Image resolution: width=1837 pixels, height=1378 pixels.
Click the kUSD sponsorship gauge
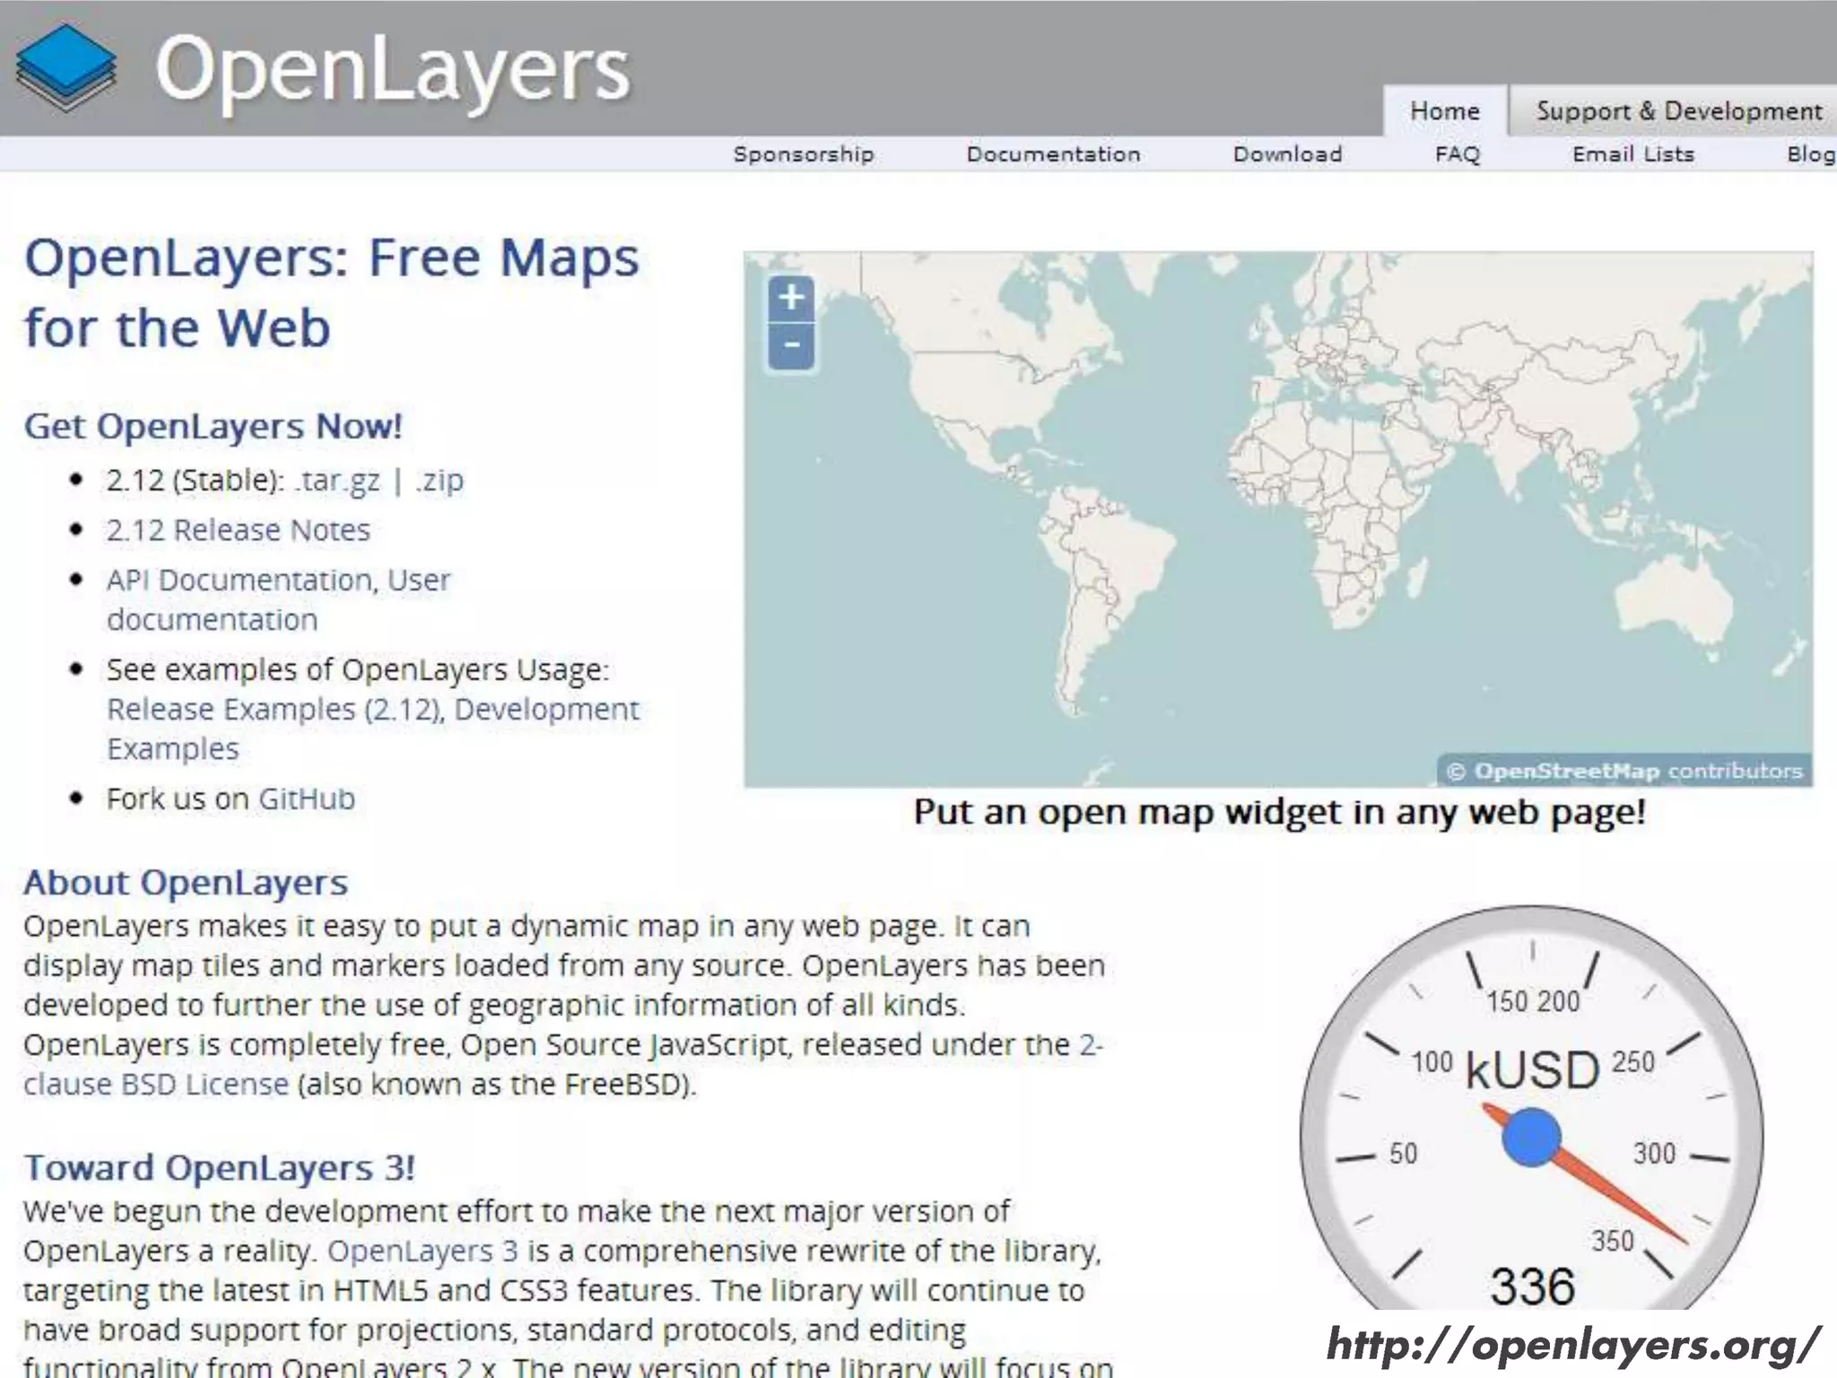1532,1108
